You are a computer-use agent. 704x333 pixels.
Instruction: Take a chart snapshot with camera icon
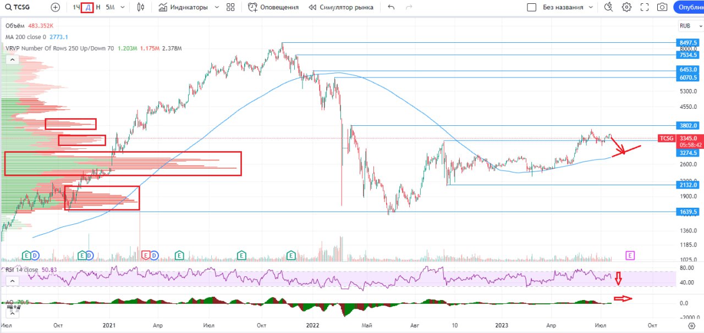663,7
